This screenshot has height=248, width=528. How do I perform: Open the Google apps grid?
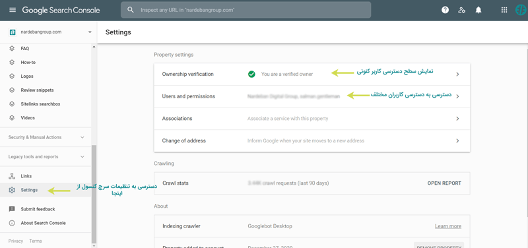504,10
